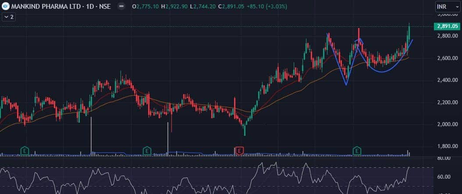Expand the collapsed indicators legend showing 2

[x=8, y=17]
